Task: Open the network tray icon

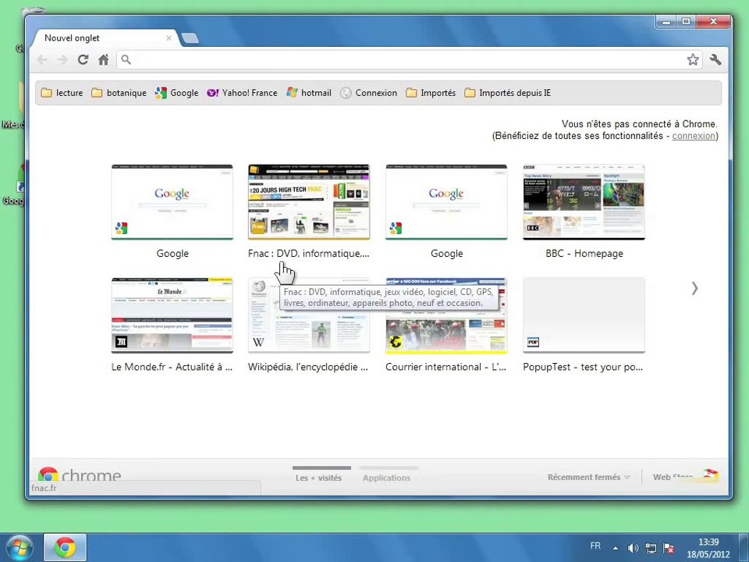Action: 651,548
